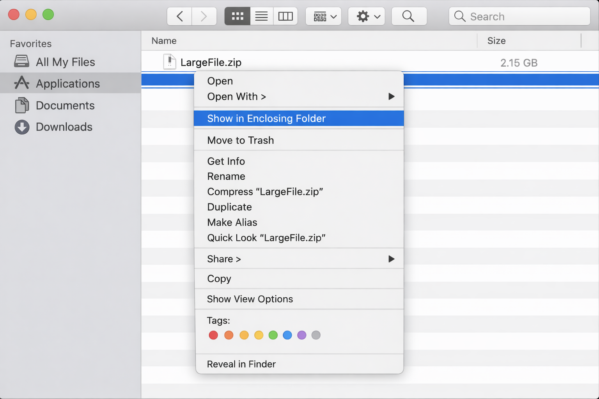The height and width of the screenshot is (399, 599).
Task: Apply the red tag
Action: [213, 335]
